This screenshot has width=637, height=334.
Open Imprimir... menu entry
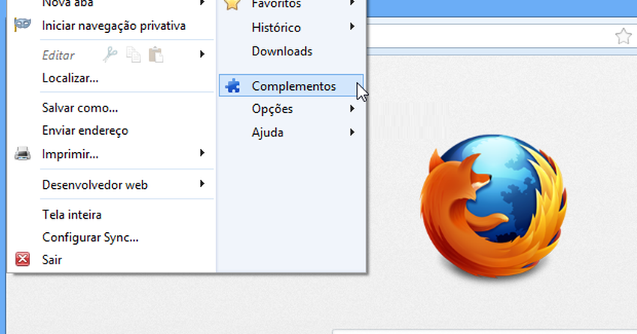70,154
